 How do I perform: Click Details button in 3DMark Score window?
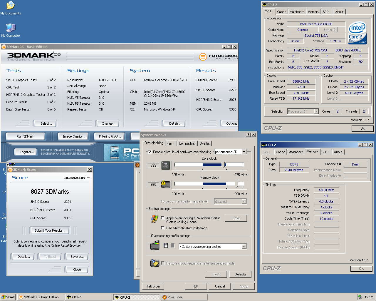(23, 257)
